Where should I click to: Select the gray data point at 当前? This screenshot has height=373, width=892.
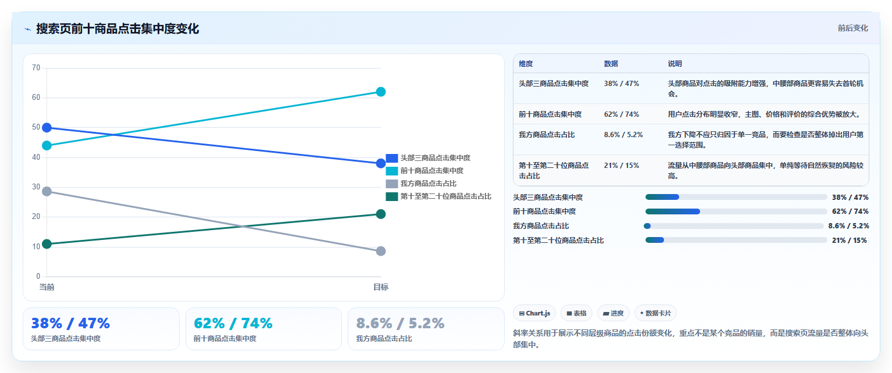(x=47, y=191)
